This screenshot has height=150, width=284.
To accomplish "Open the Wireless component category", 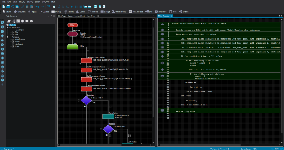I will [x=93, y=11].
